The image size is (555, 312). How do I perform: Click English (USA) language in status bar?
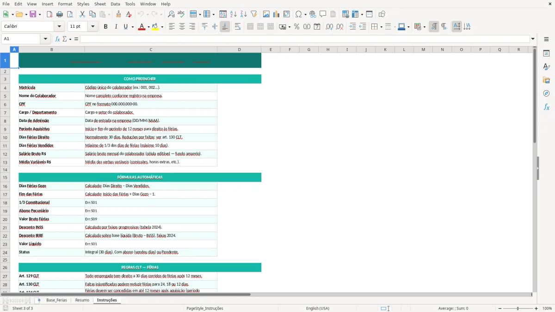click(317, 308)
